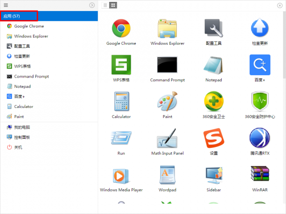Launch Command Prompt from the grid
The height and width of the screenshot is (214, 286).
click(x=167, y=65)
